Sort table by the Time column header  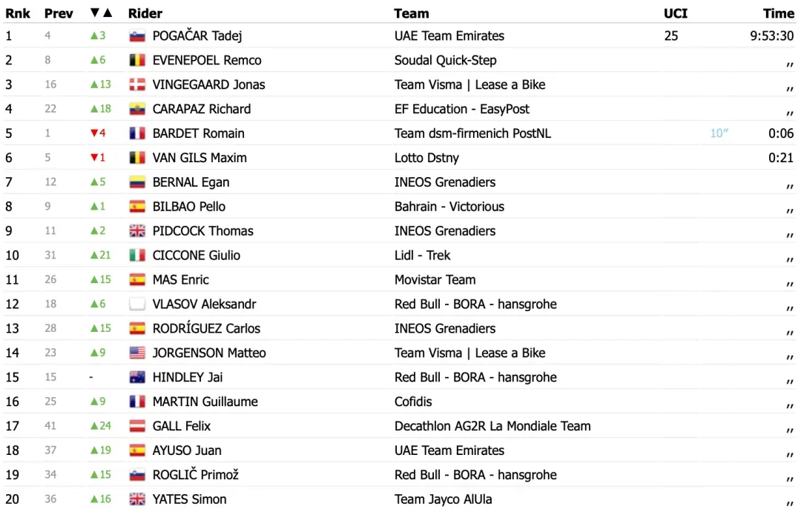pyautogui.click(x=778, y=13)
